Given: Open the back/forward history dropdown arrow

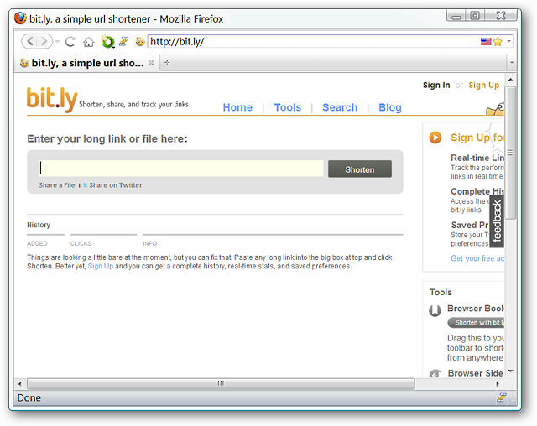Looking at the screenshot, I should 58,42.
